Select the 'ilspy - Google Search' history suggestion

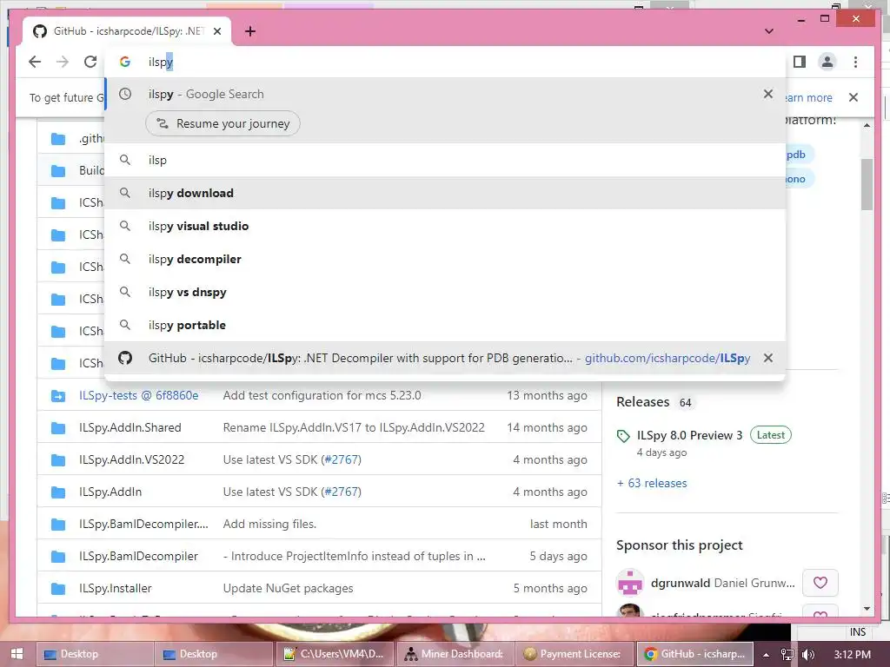coord(445,94)
